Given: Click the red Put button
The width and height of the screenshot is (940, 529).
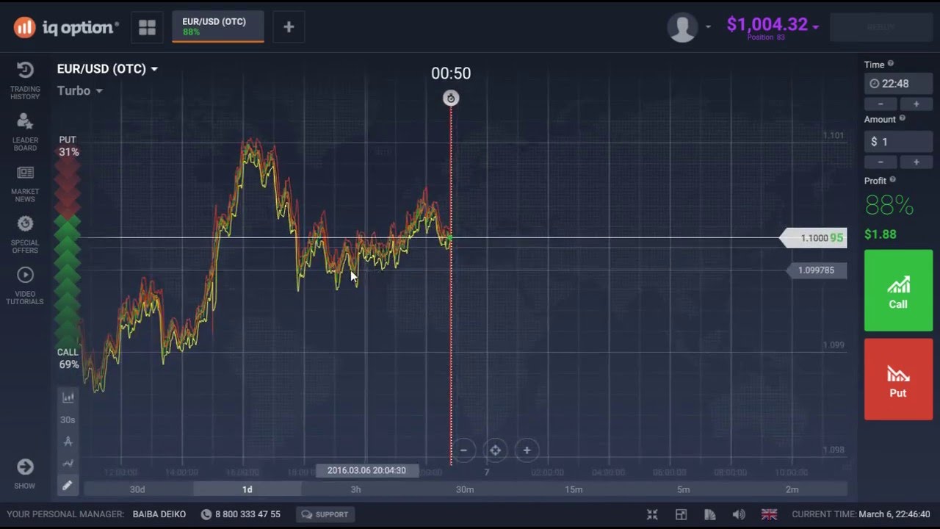Looking at the screenshot, I should click(x=898, y=379).
